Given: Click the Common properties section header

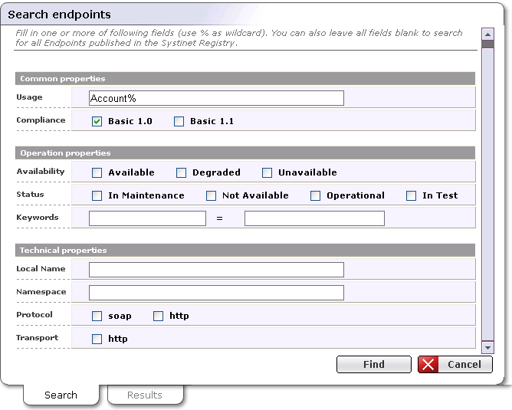Looking at the screenshot, I should pyautogui.click(x=245, y=79).
